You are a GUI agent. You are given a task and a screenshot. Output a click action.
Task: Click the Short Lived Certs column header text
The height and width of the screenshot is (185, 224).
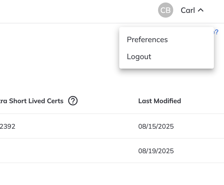pos(32,101)
